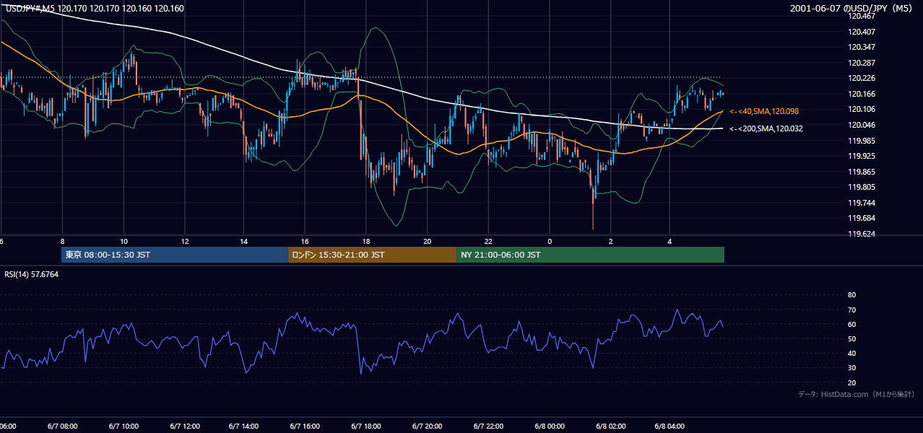Click the 120.226 price axis label
This screenshot has width=923, height=433.
click(x=862, y=79)
